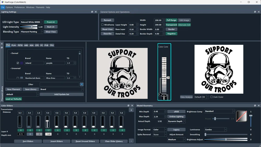Float the General Options and Operations panel
Screen dimensions: 261x147
tap(255, 12)
